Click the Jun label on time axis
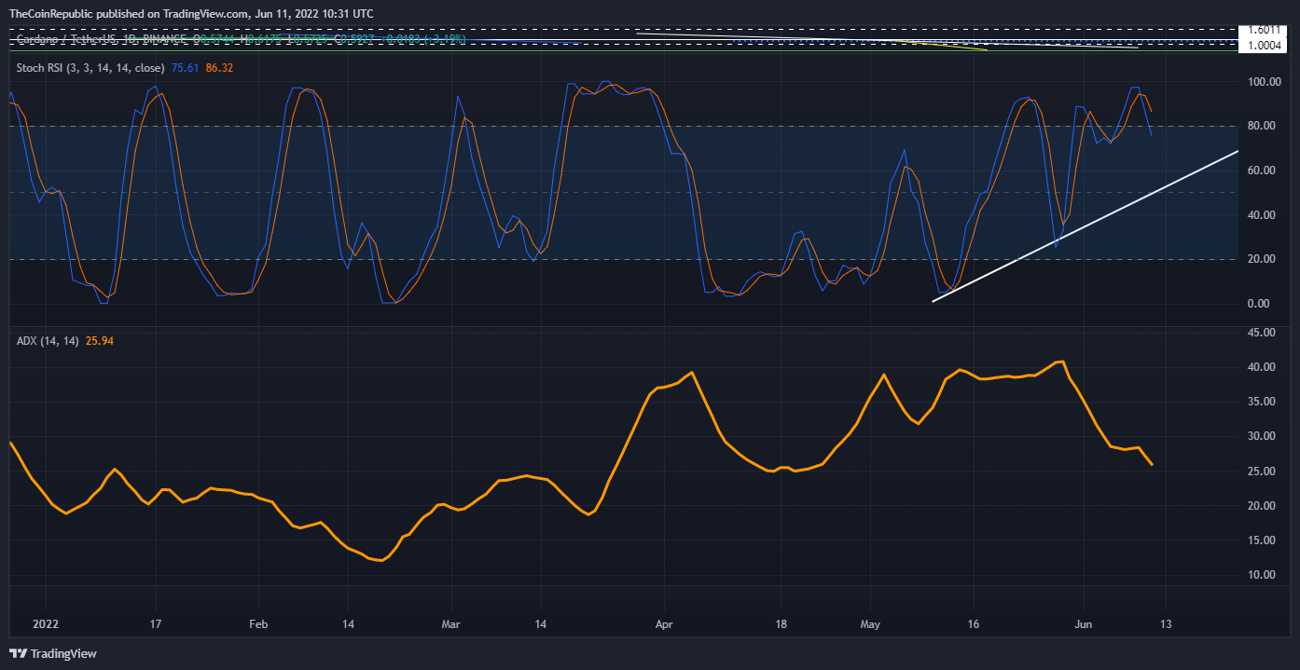 1082,624
